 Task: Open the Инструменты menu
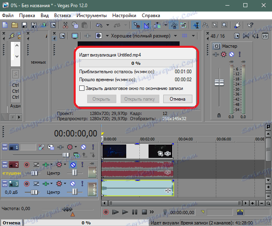tap(92, 16)
